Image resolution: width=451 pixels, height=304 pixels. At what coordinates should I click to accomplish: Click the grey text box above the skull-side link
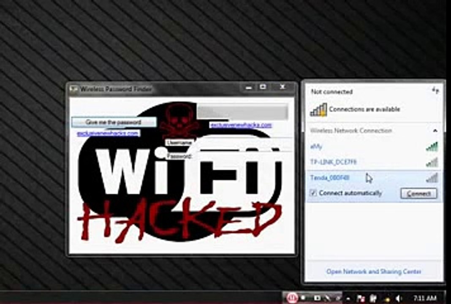click(242, 111)
